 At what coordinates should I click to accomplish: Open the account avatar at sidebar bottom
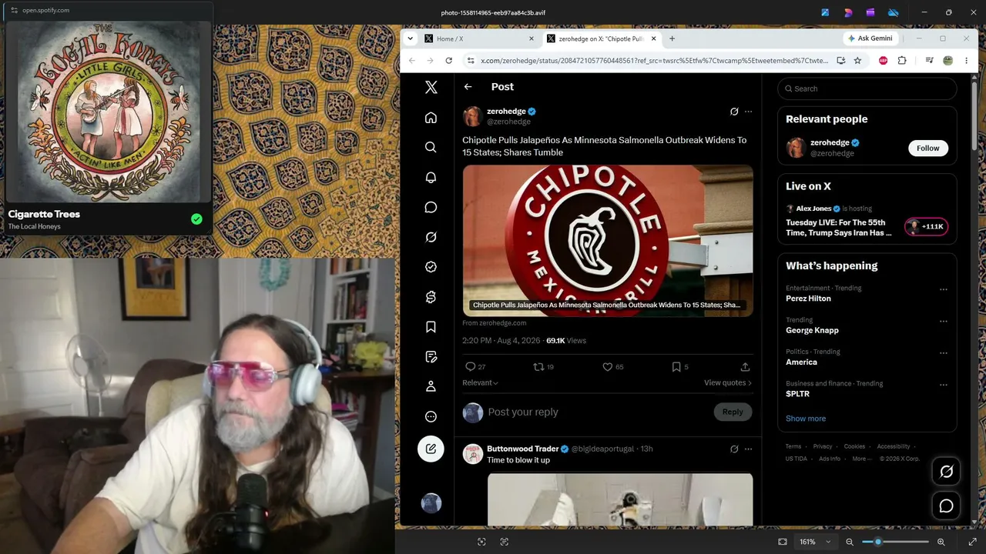431,503
